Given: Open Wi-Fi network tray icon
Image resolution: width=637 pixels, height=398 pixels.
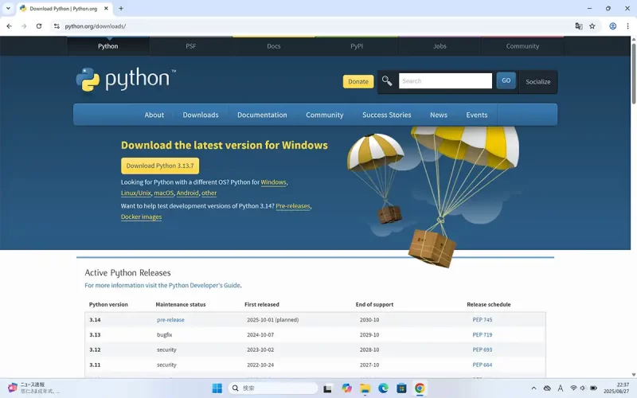Looking at the screenshot, I should pyautogui.click(x=573, y=388).
